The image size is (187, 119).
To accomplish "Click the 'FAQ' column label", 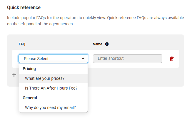I will [22, 44].
